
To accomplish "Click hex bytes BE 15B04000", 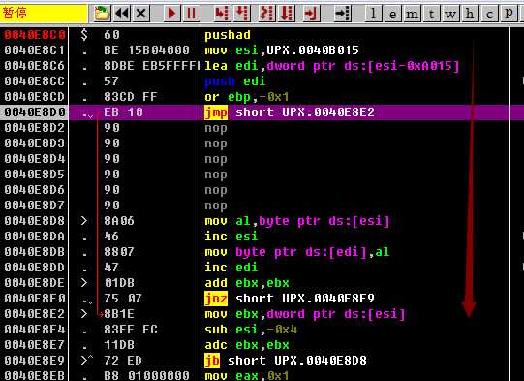I will 146,50.
